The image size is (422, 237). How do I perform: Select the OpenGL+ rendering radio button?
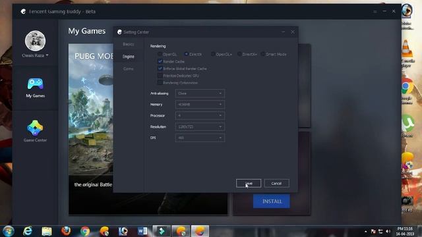[213, 54]
